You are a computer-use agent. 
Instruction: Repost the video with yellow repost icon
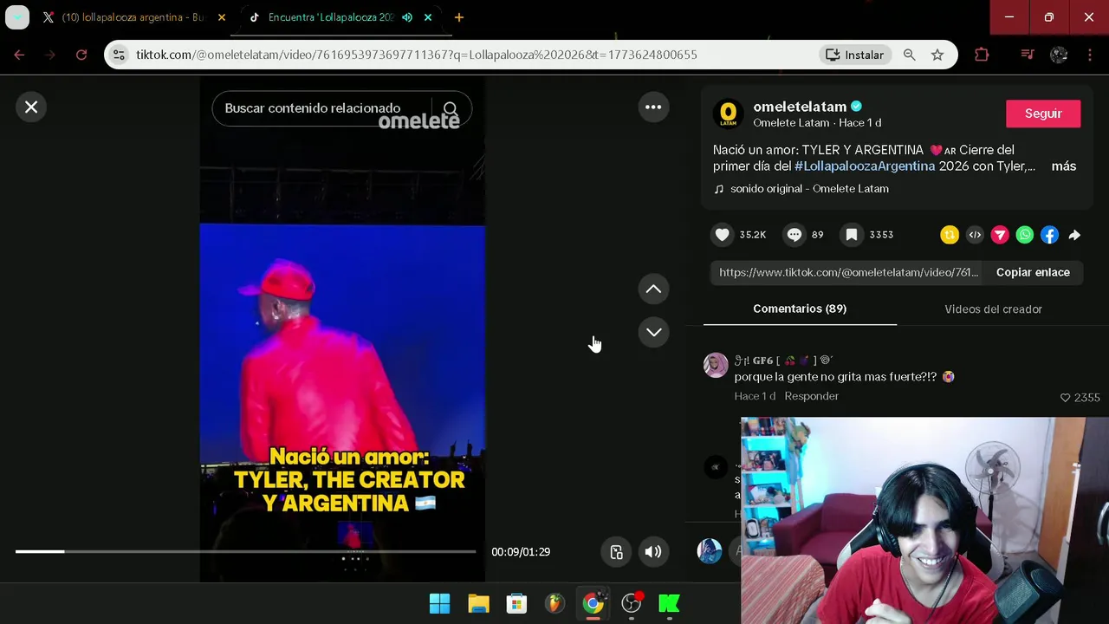pos(950,235)
